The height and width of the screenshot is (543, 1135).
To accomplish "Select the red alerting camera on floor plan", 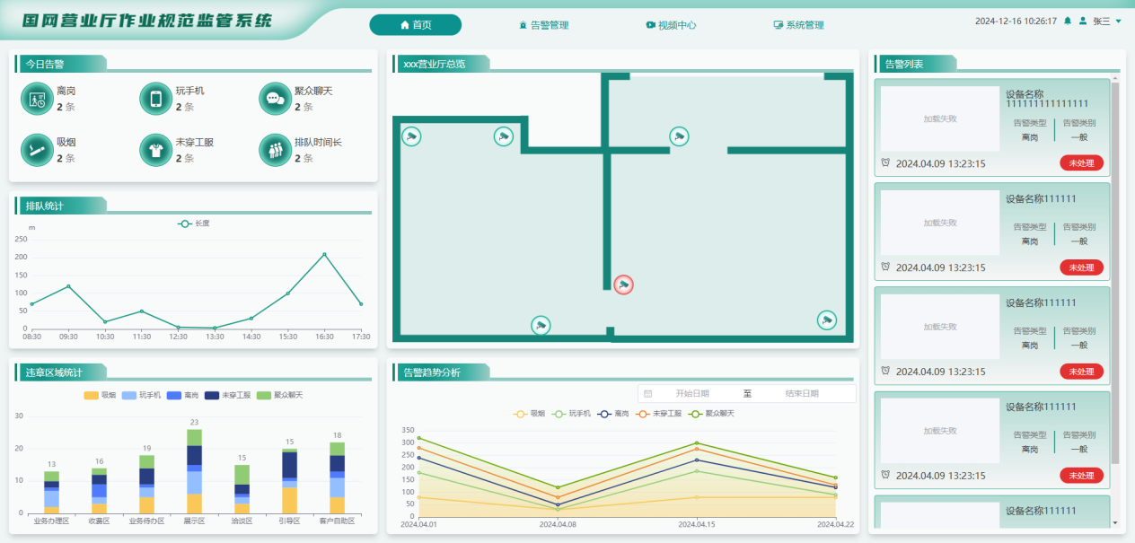I will tap(623, 285).
